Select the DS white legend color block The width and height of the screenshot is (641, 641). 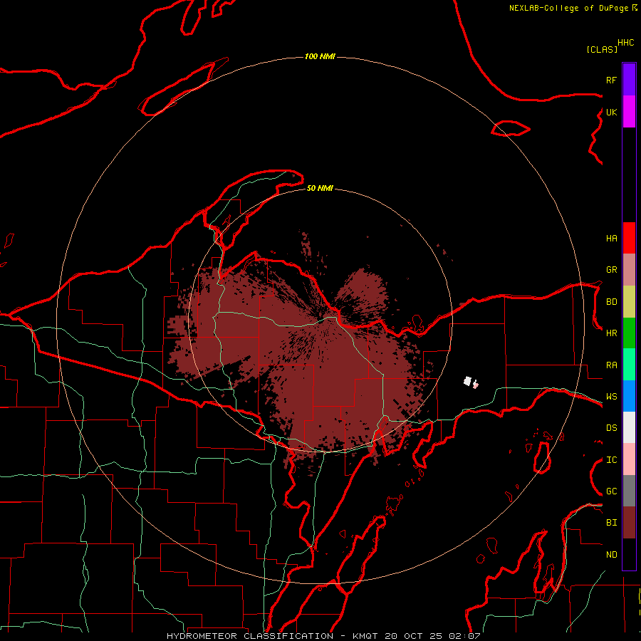(629, 427)
